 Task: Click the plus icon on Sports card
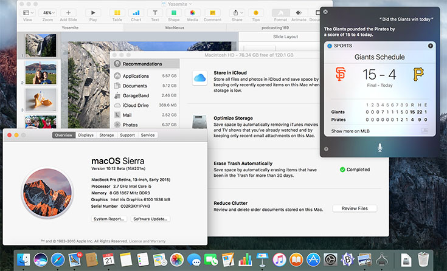[x=430, y=46]
